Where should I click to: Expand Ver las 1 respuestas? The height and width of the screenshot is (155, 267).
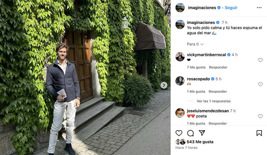(x=214, y=101)
